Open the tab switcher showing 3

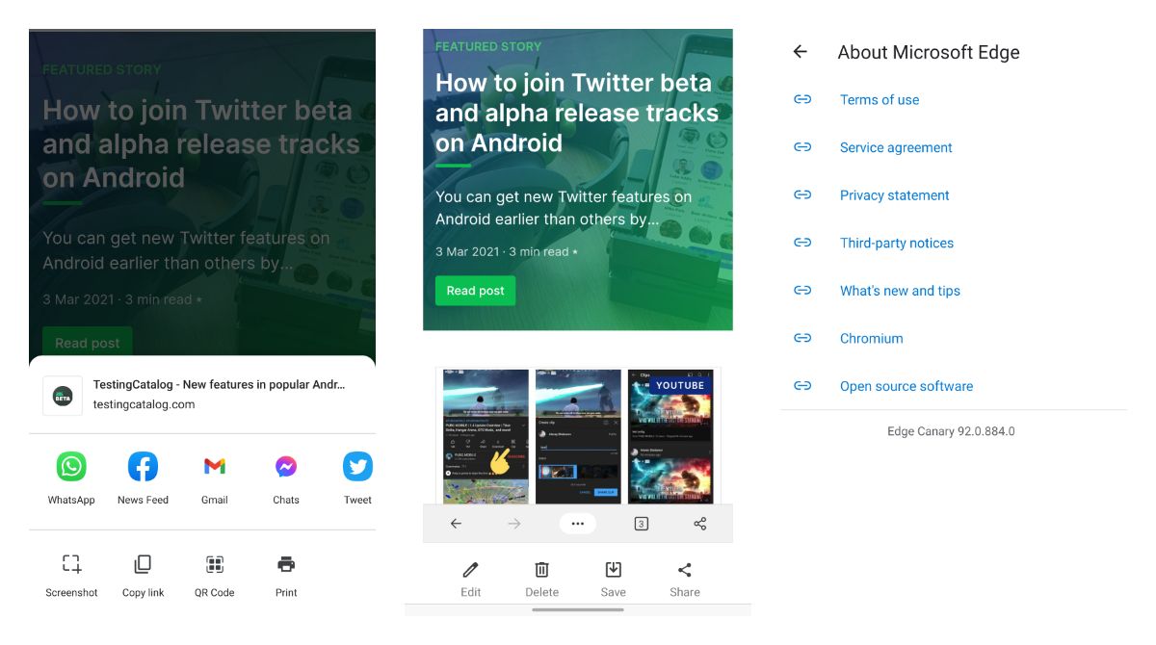641,524
